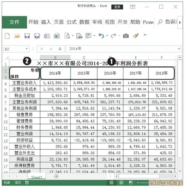The image size is (185, 188).
Task: Open the Undo history dropdown
Action: pyautogui.click(x=107, y=36)
